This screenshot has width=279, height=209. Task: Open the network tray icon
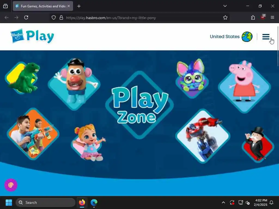point(241,202)
